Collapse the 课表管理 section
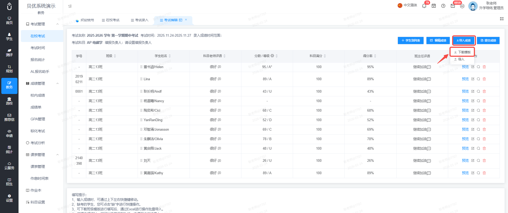508x213 pixels. pos(57,155)
